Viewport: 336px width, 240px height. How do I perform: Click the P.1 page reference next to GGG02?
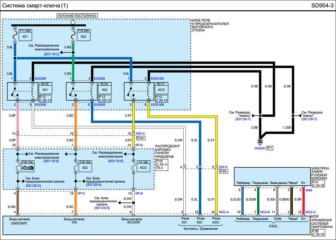click(270, 148)
